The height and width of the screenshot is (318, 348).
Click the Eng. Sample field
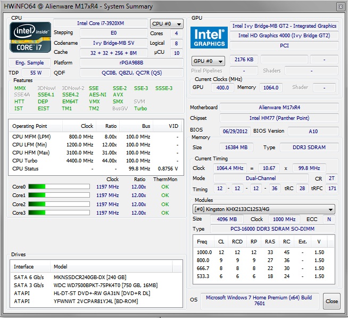point(29,63)
